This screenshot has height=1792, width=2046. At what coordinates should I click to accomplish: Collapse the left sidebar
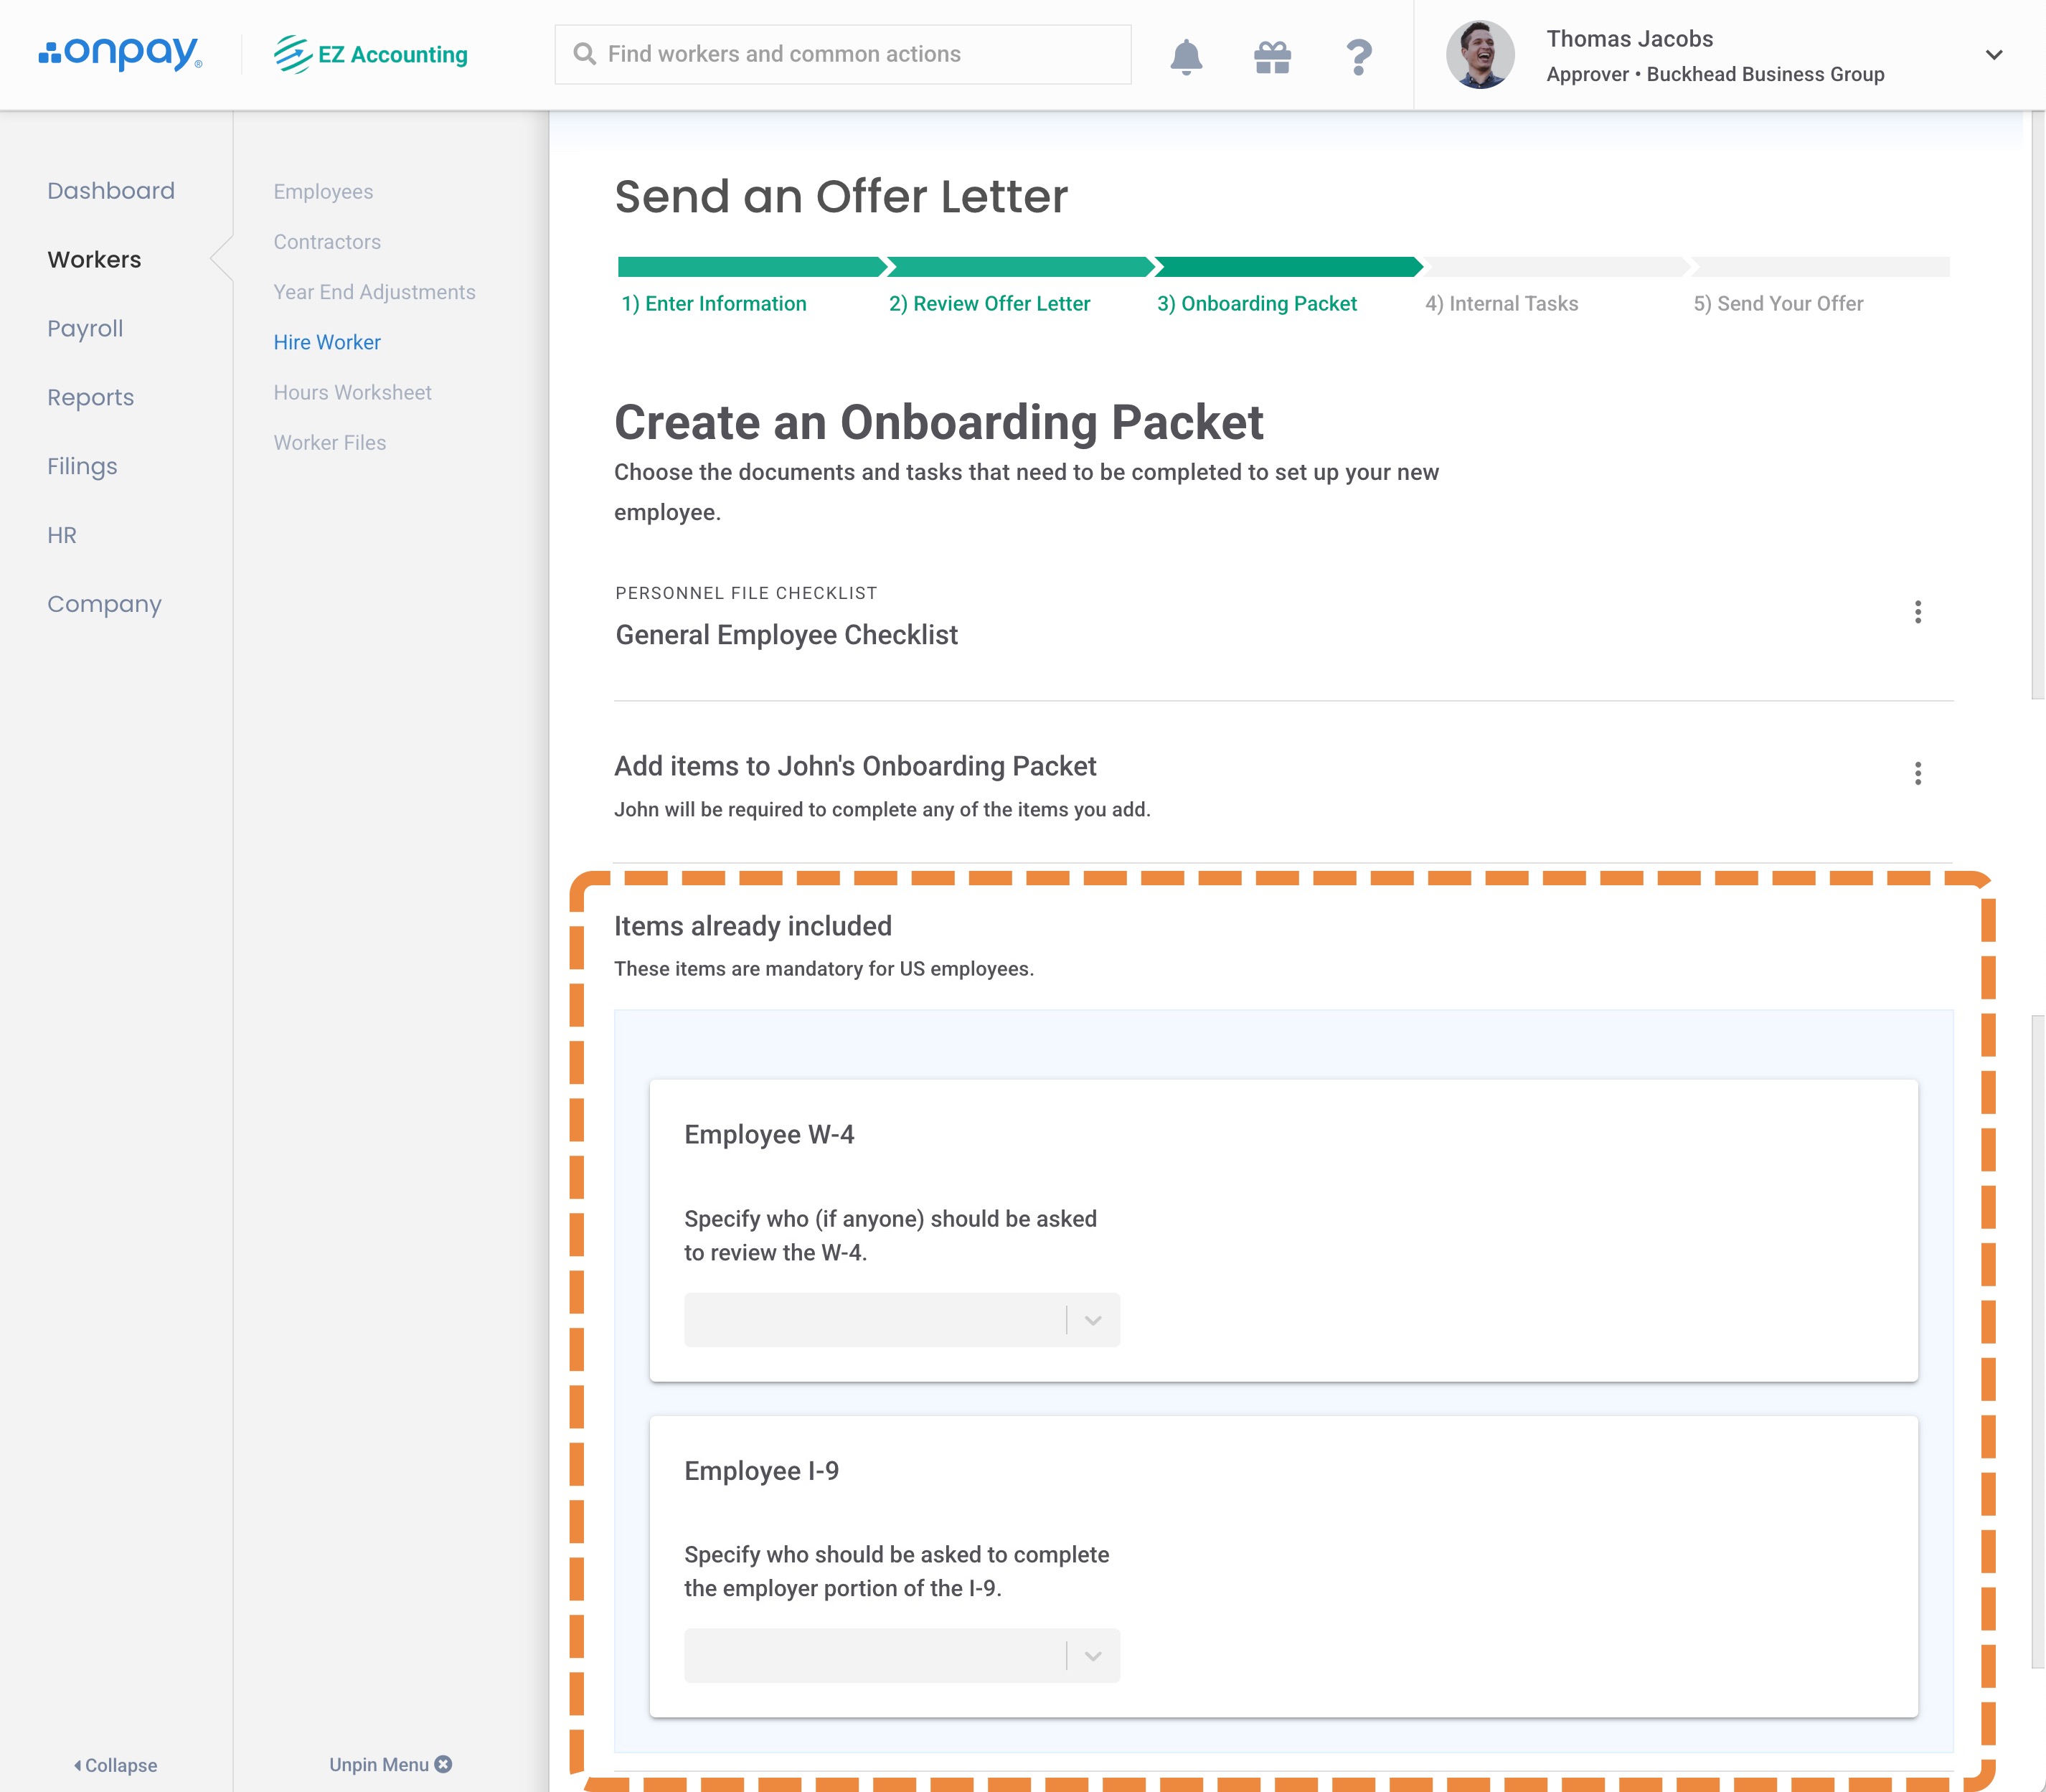116,1765
